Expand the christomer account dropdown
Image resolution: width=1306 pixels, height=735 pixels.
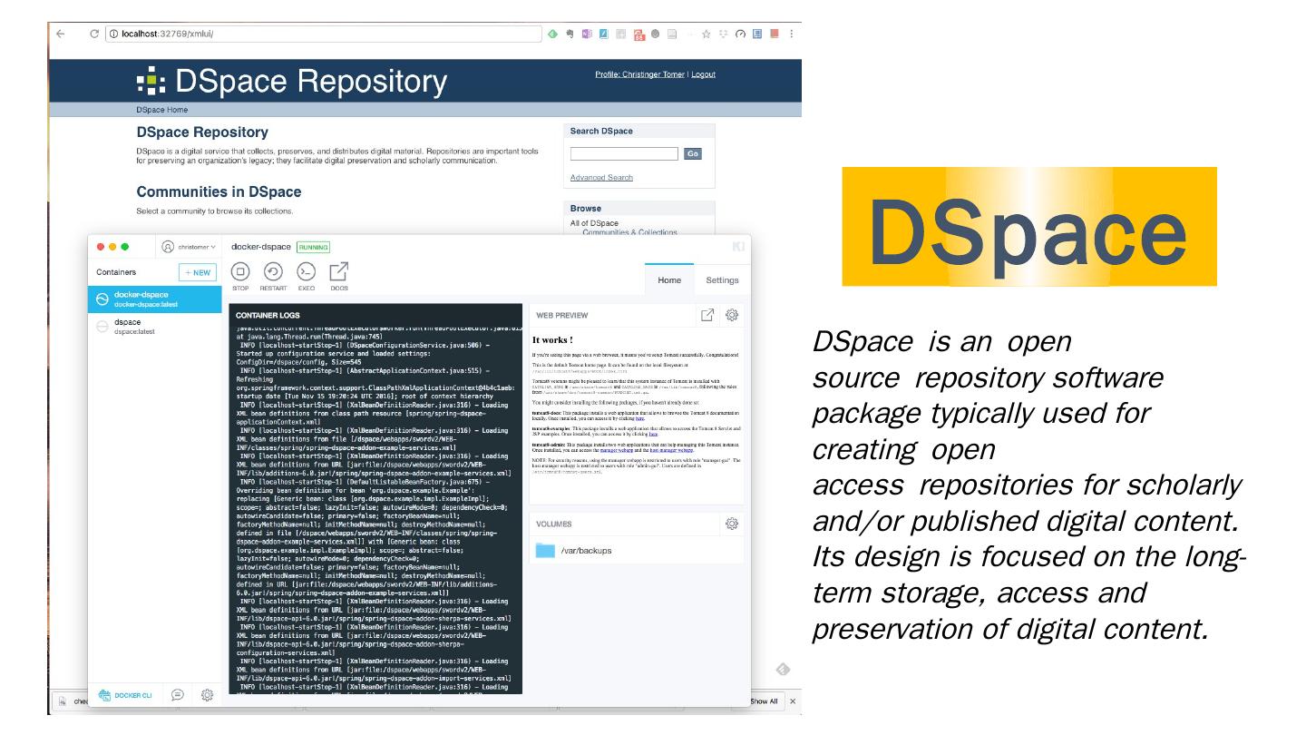(189, 247)
